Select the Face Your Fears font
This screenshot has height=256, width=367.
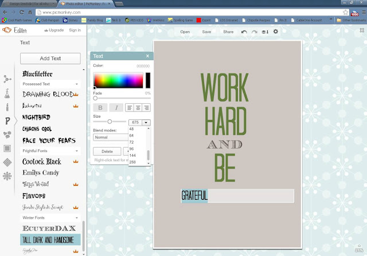pyautogui.click(x=49, y=141)
